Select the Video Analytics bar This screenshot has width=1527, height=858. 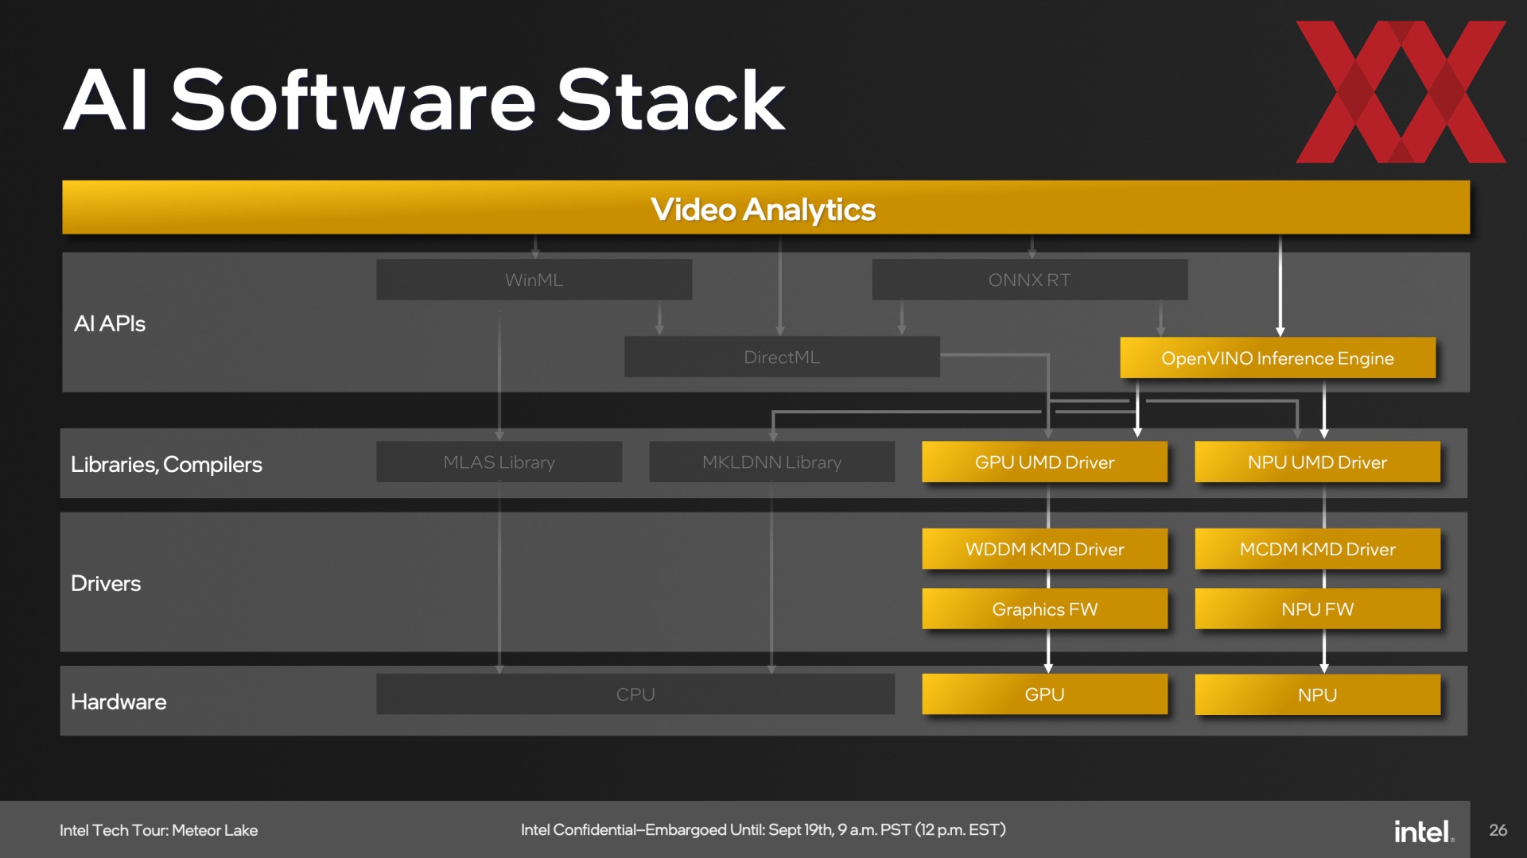[766, 208]
